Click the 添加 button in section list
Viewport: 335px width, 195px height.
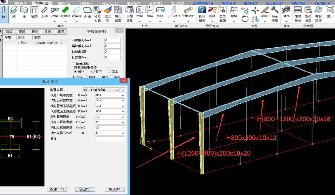click(x=9, y=31)
